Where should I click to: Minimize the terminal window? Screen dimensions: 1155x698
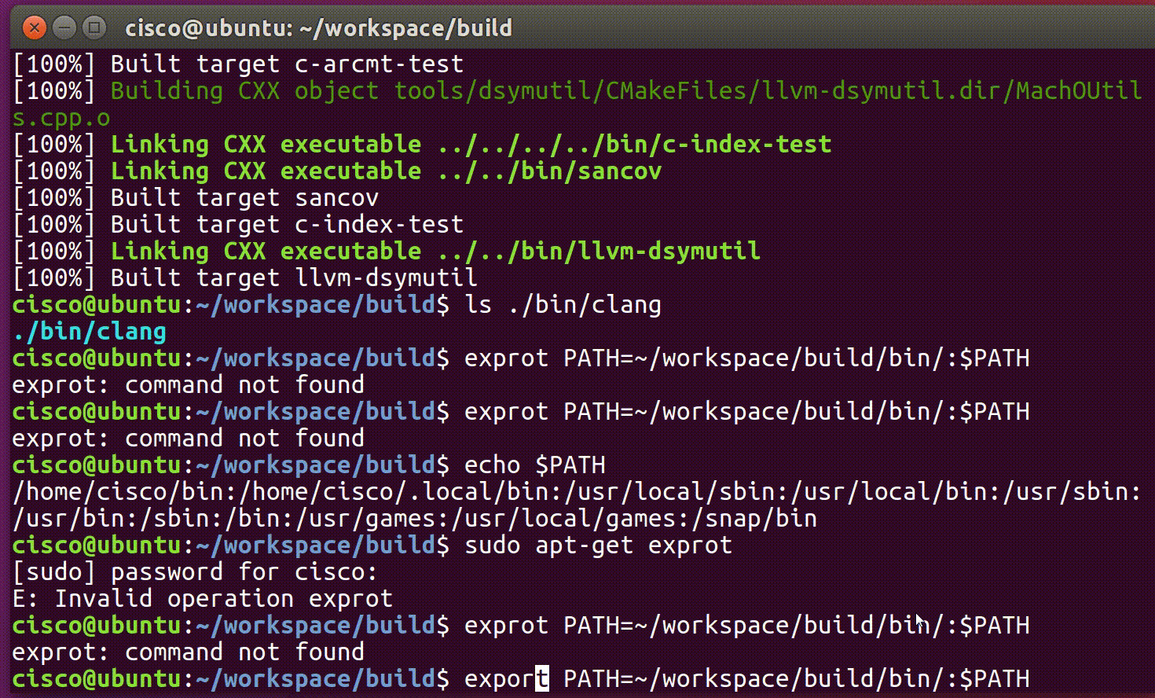[x=64, y=28]
